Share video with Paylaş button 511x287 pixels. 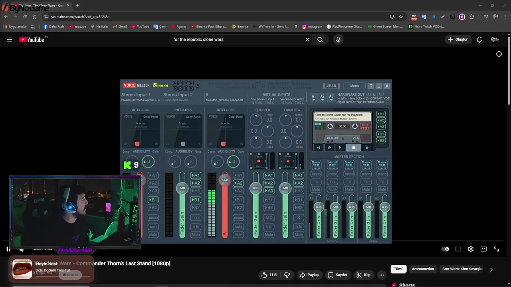click(x=309, y=275)
